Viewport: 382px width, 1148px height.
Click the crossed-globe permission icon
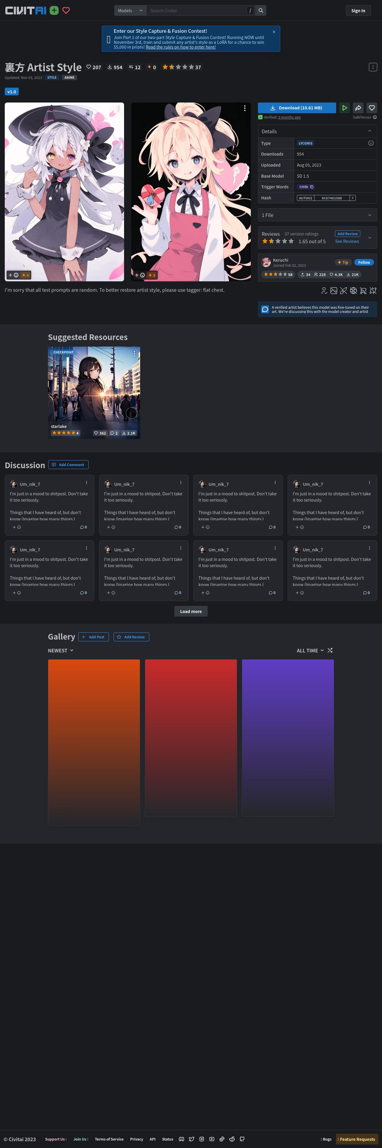353,291
